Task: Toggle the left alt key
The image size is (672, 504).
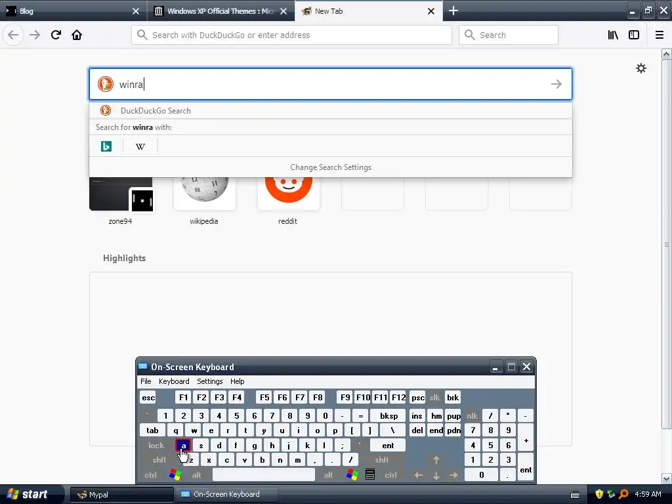Action: coord(196,475)
